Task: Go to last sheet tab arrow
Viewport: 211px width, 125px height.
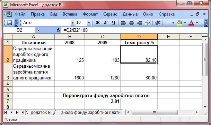Action: pyautogui.click(x=23, y=112)
